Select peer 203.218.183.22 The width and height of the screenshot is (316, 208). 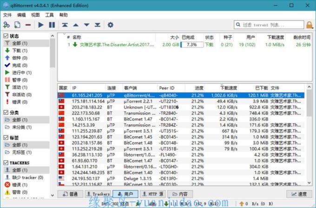(181, 107)
